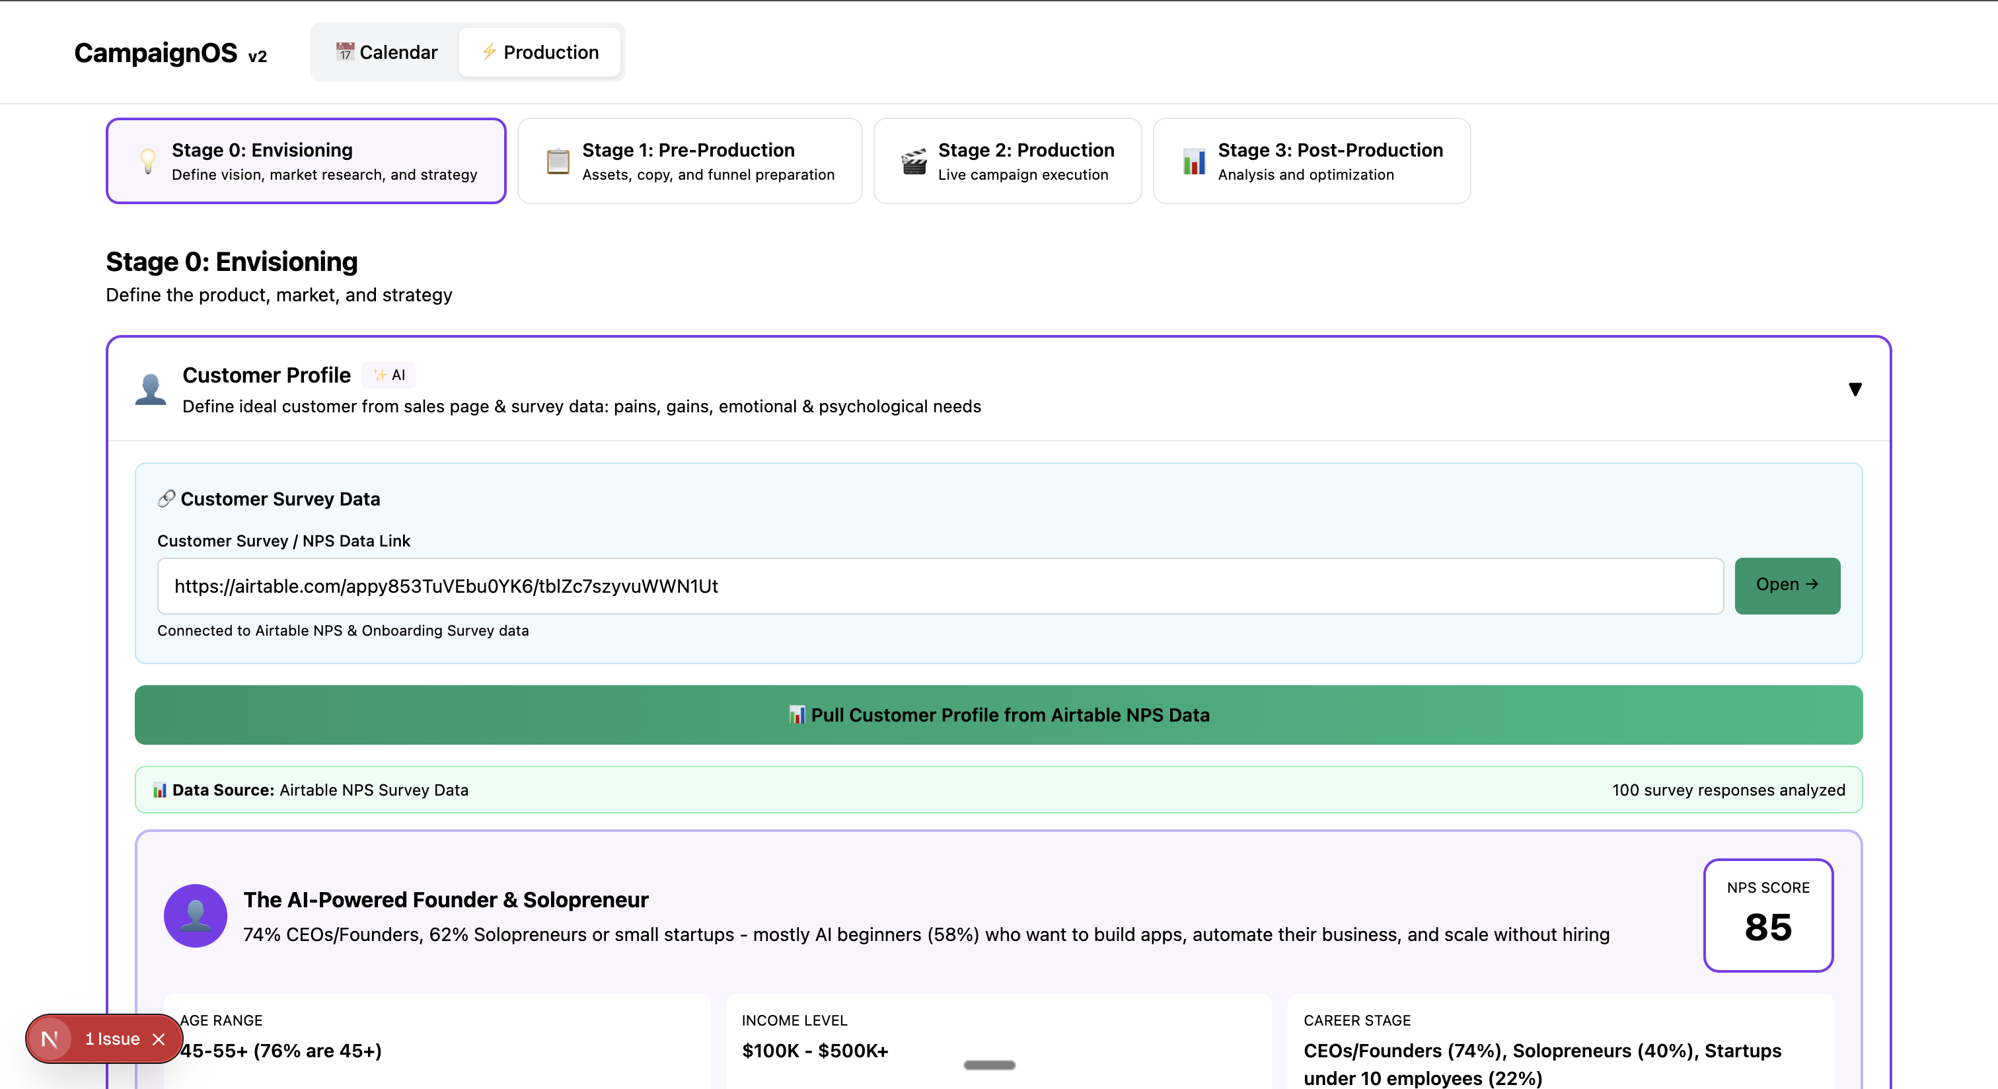
Task: Click the 'Customer Survey / NPS Data Link' label
Action: coord(284,541)
